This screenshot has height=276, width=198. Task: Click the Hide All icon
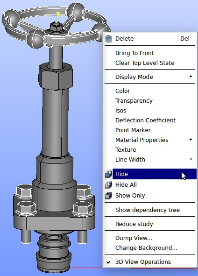pyautogui.click(x=108, y=185)
